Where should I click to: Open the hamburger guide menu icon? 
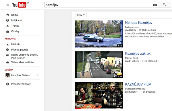tap(8, 5)
